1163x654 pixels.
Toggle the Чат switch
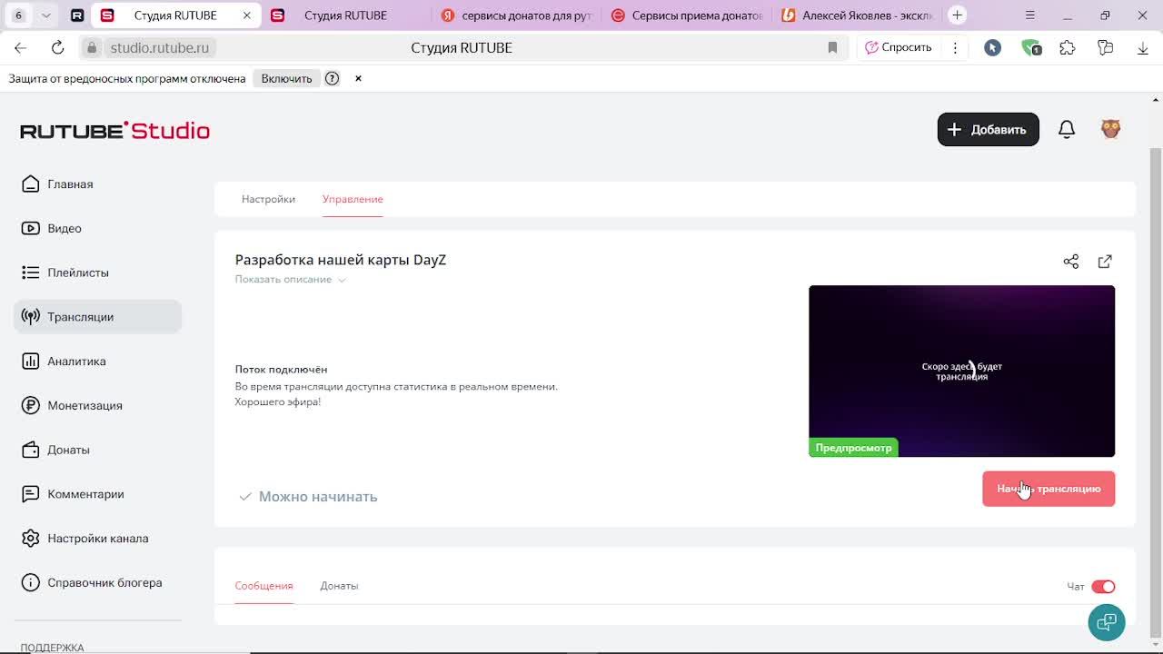tap(1103, 587)
